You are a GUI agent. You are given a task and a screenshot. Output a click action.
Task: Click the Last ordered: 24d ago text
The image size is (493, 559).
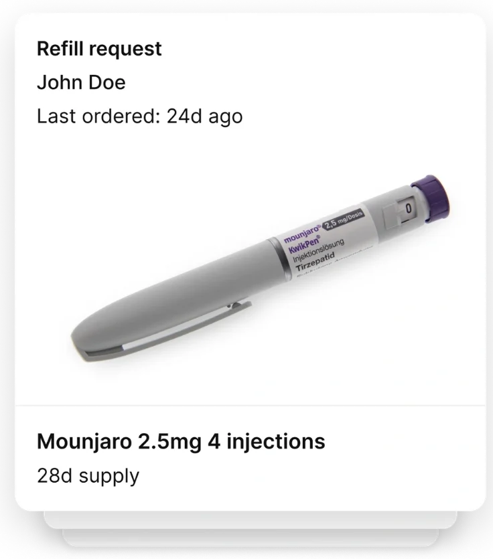pyautogui.click(x=139, y=116)
